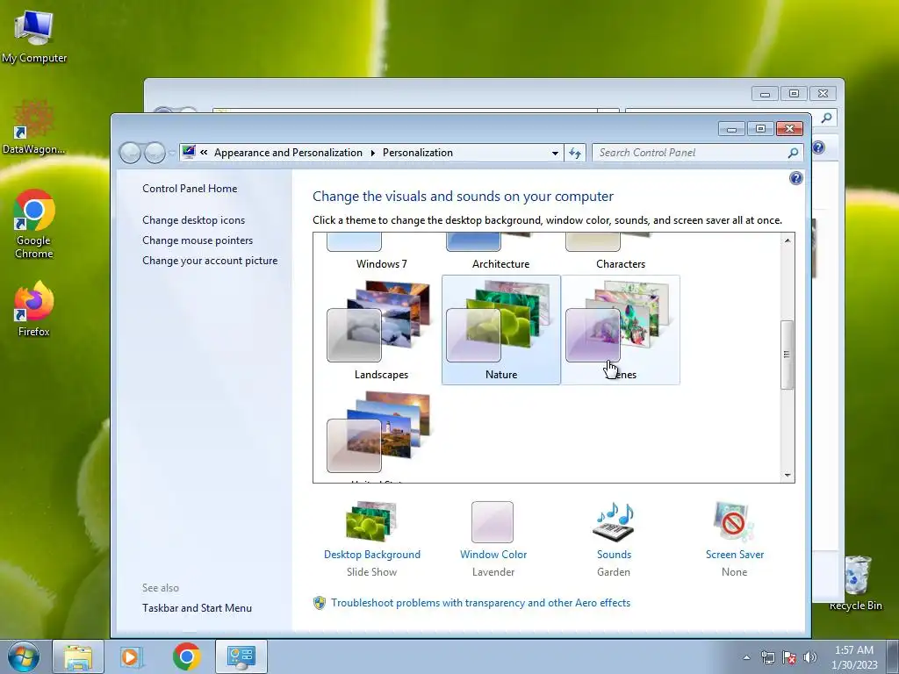Image resolution: width=899 pixels, height=674 pixels.
Task: Click the search icon in the background window
Action: click(826, 118)
